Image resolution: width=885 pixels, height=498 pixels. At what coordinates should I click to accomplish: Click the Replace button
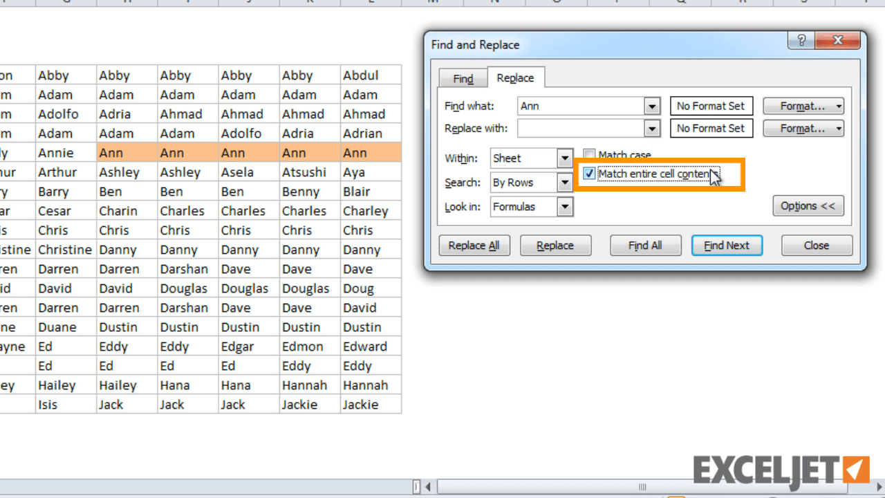point(555,245)
